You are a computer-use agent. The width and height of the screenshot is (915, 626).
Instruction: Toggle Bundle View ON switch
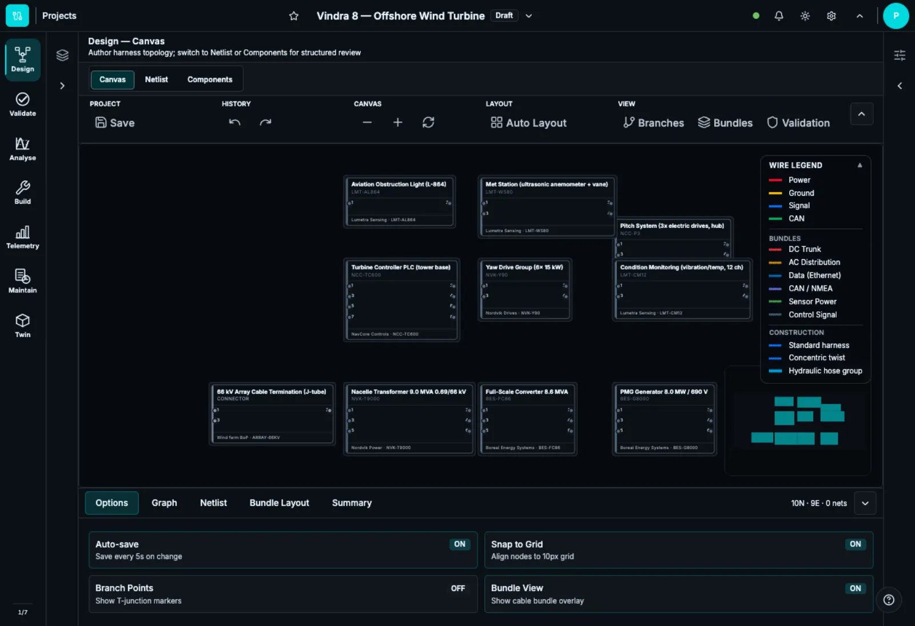point(856,588)
